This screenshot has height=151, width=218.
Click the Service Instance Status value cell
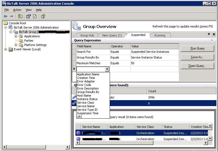point(154,57)
